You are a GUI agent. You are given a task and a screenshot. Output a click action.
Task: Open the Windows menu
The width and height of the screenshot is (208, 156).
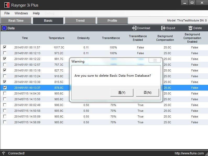coord(21,13)
